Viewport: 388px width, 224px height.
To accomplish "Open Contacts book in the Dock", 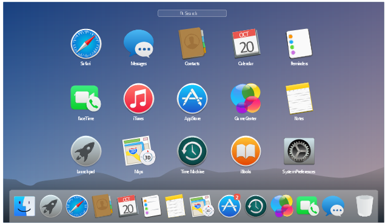I will pos(102,206).
